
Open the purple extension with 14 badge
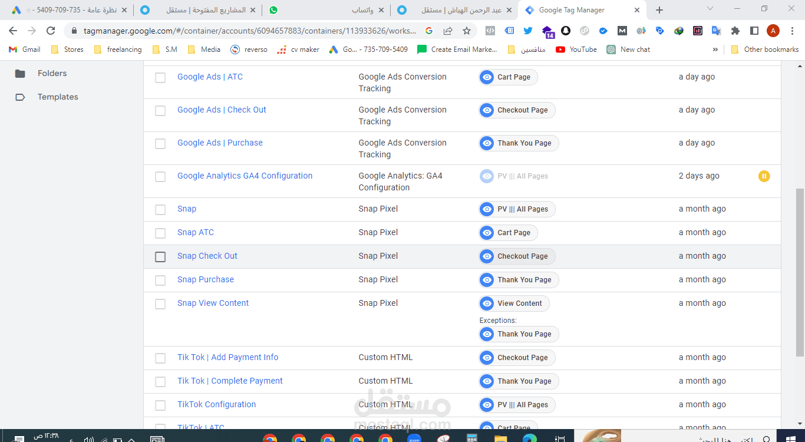click(547, 32)
